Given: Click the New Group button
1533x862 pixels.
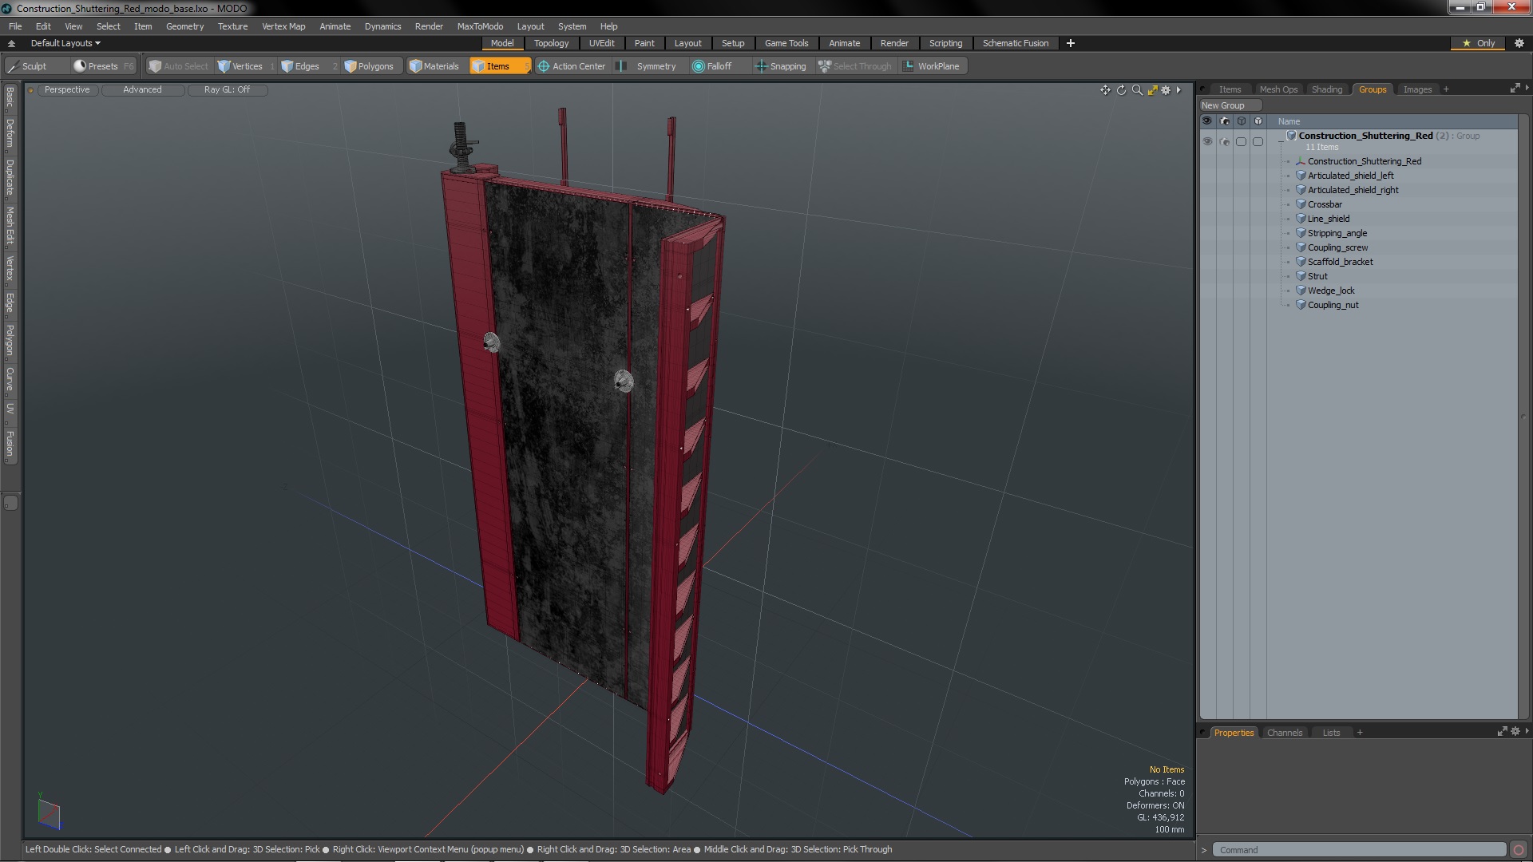Looking at the screenshot, I should point(1225,105).
